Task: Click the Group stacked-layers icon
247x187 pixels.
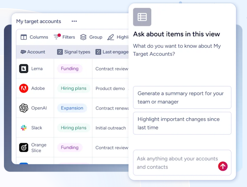Action: coord(83,37)
